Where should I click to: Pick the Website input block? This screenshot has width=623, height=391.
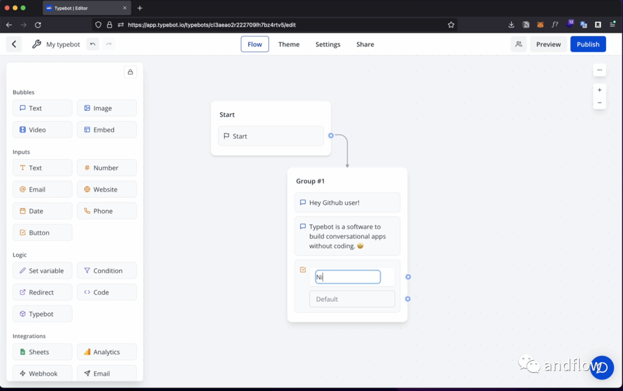(x=107, y=189)
